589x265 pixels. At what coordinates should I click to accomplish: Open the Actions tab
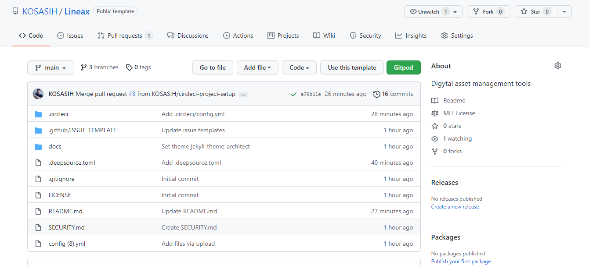click(x=238, y=35)
